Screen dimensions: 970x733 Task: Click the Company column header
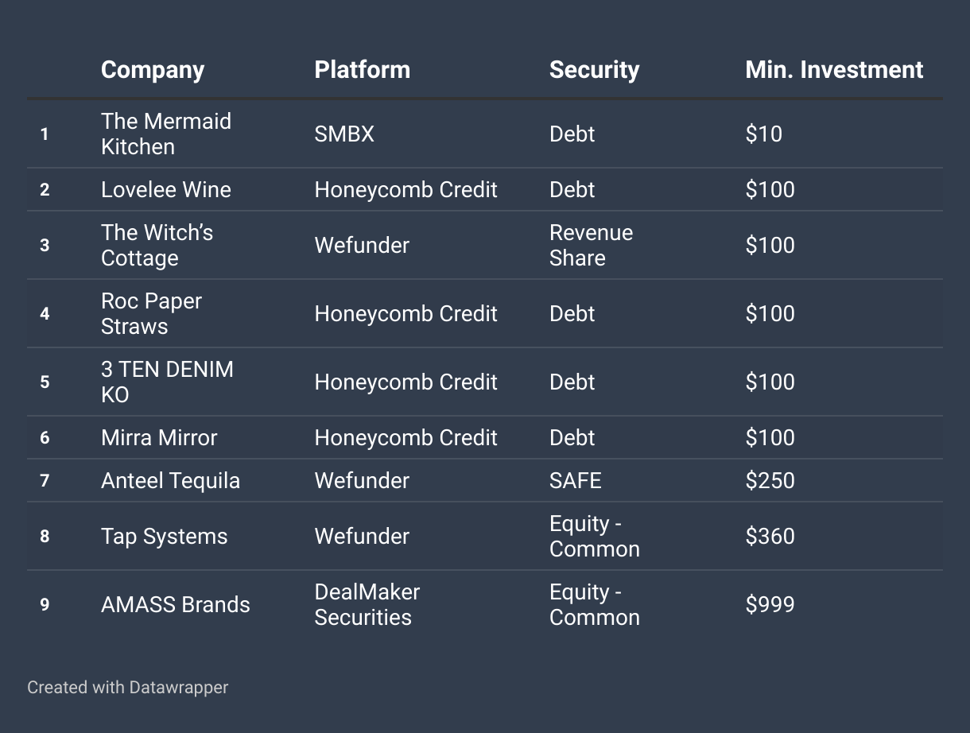coord(153,70)
